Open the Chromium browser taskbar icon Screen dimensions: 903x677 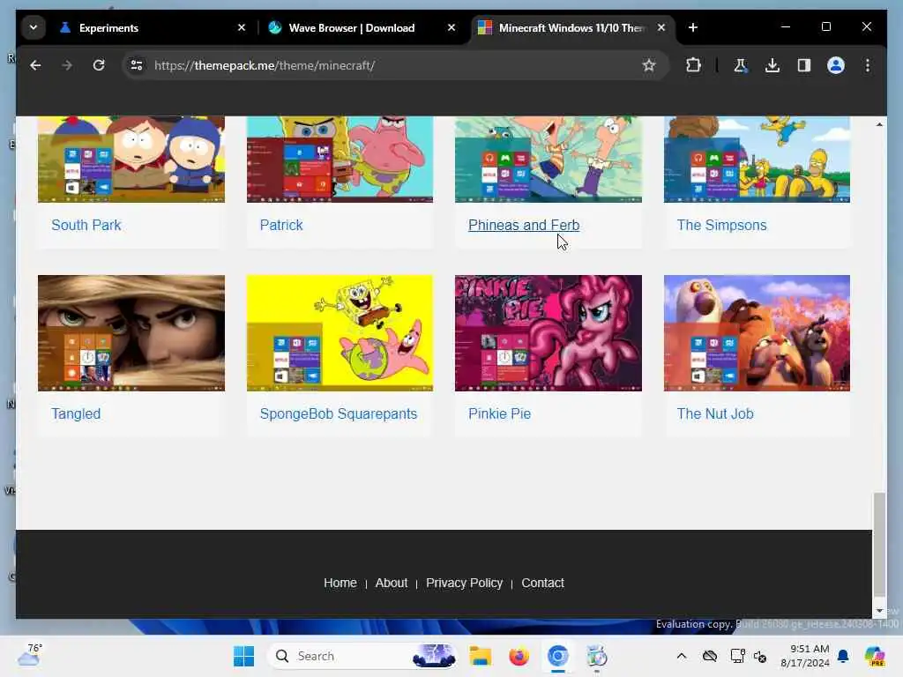coord(558,656)
